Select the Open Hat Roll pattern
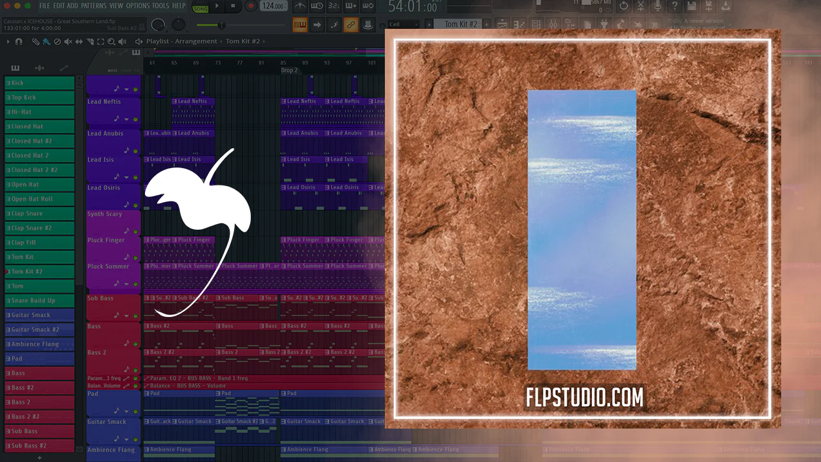This screenshot has height=462, width=821. 39,199
